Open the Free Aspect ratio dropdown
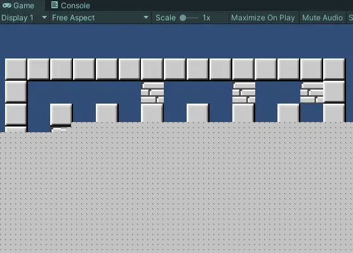 click(100, 18)
